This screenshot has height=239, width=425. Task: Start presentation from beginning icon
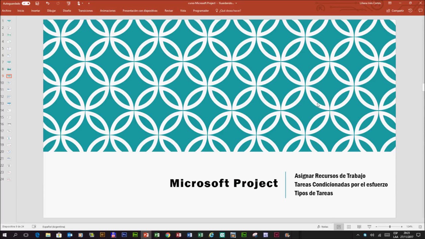[x=68, y=3]
